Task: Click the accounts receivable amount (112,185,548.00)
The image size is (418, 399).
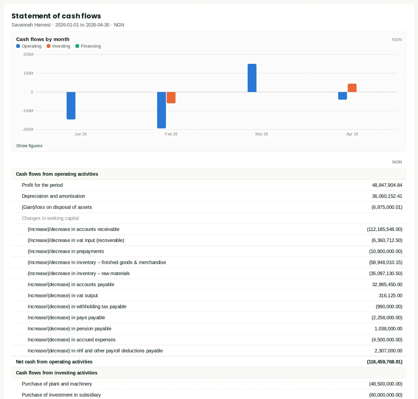Action: tap(385, 229)
